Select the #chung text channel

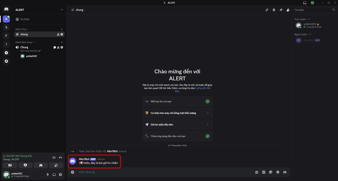[39, 34]
